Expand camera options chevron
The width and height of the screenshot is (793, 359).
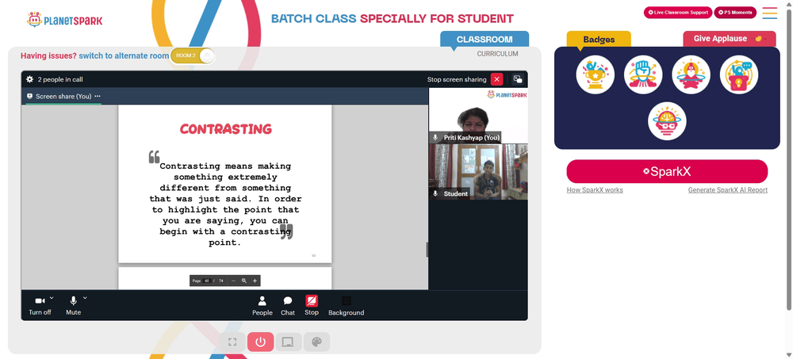click(52, 298)
